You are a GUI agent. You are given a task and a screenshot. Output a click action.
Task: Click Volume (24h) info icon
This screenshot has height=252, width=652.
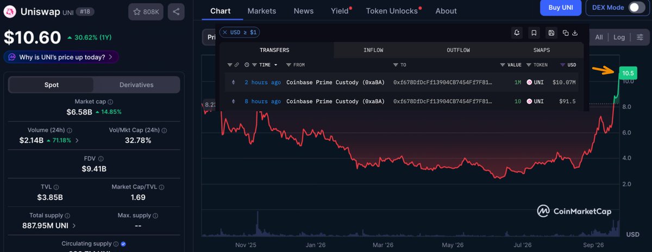coord(70,130)
